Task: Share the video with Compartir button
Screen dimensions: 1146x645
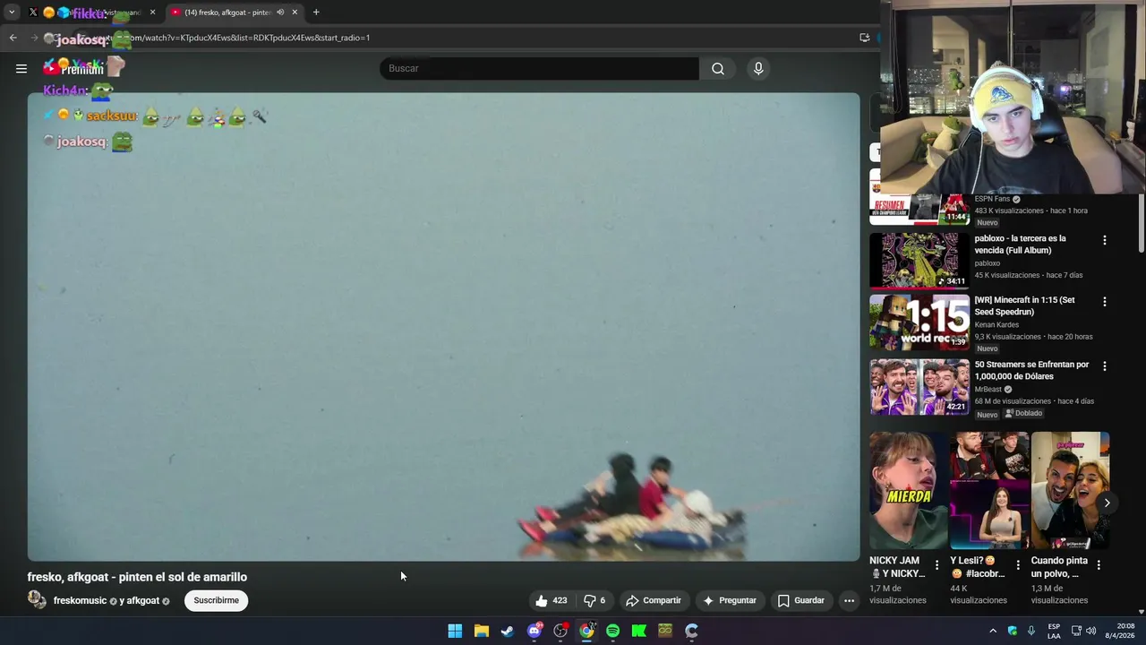Action: point(654,600)
